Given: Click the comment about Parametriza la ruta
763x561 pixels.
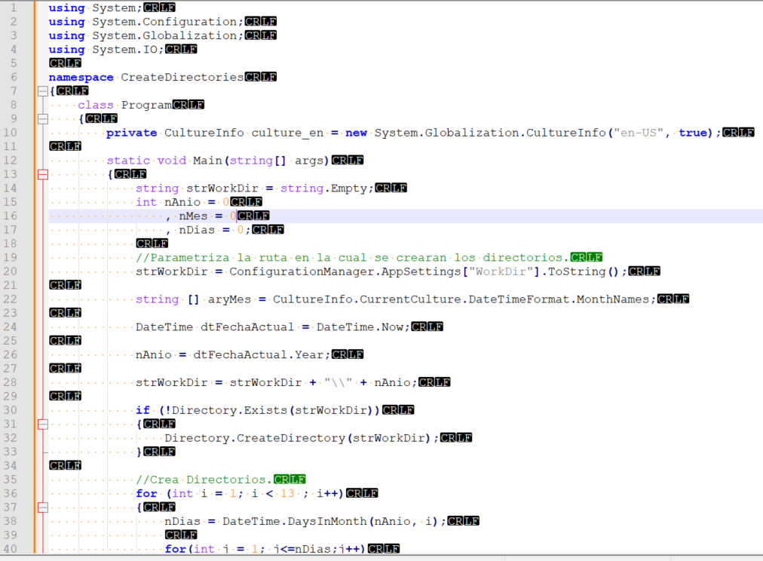Looking at the screenshot, I should tap(352, 258).
